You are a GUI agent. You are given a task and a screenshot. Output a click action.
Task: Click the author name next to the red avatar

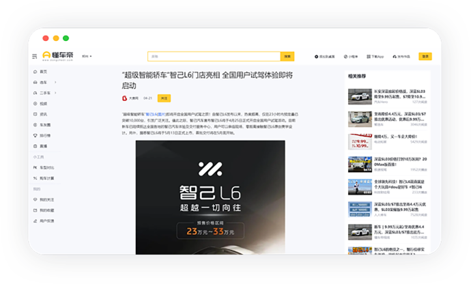134,98
